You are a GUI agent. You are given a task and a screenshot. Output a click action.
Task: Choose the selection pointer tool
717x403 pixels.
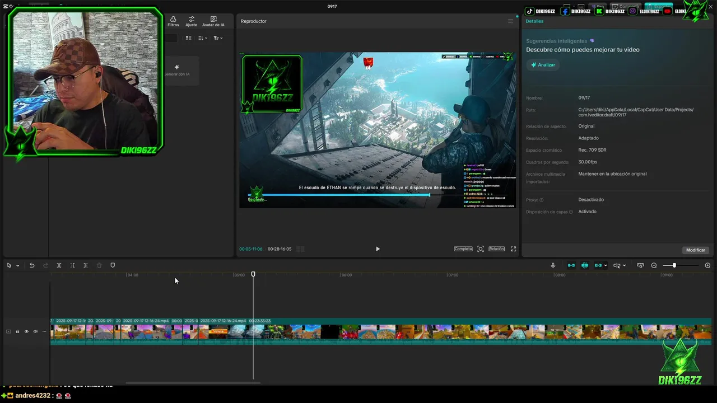[x=9, y=265]
